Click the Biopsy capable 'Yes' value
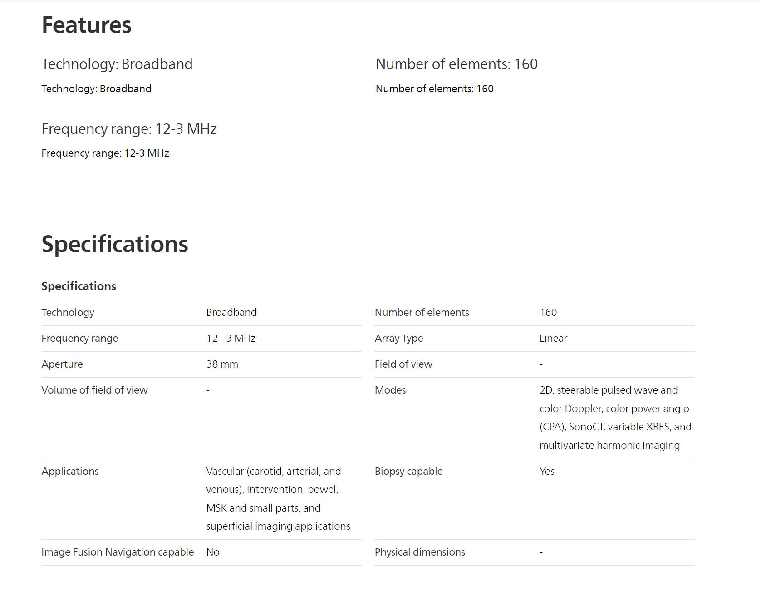This screenshot has width=761, height=610. coord(547,471)
